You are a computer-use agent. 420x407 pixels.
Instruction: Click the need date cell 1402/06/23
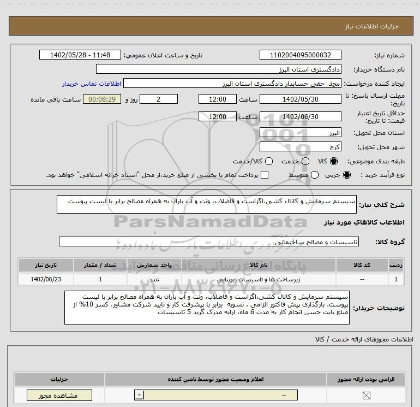(x=46, y=279)
